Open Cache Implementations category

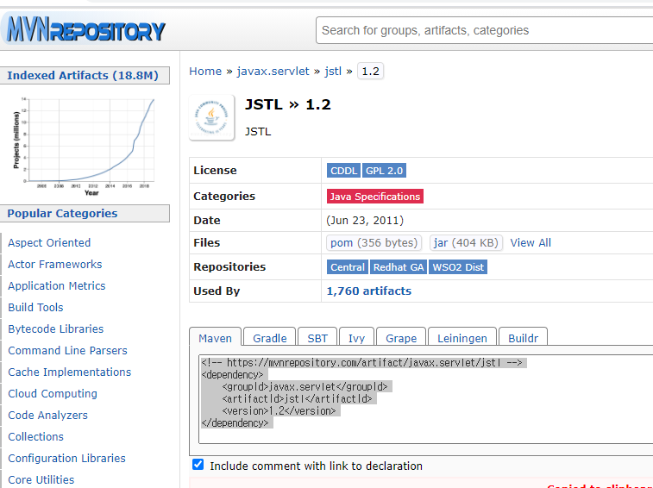pyautogui.click(x=70, y=372)
